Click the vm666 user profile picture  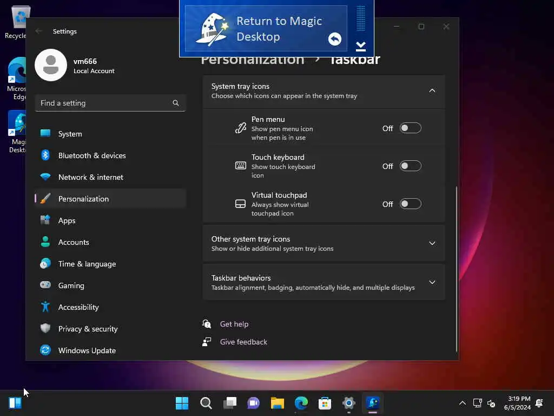pos(51,65)
